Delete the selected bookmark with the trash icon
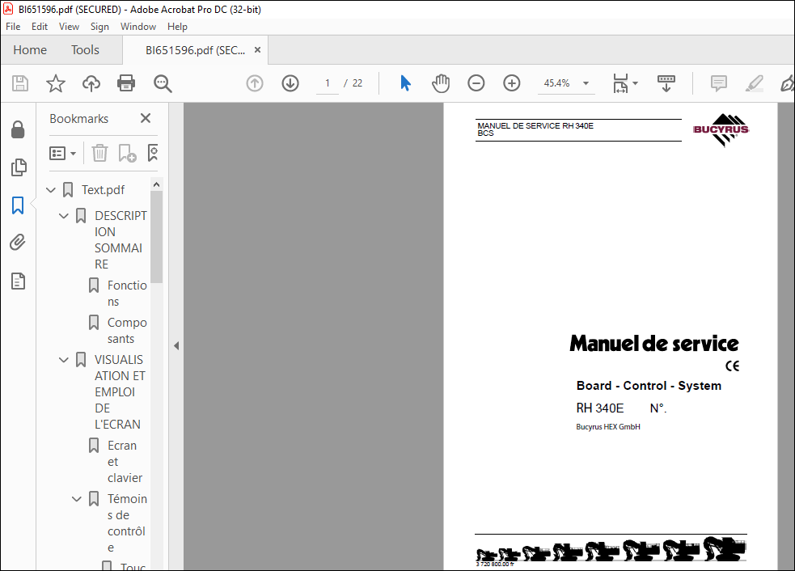This screenshot has width=795, height=571. (100, 153)
